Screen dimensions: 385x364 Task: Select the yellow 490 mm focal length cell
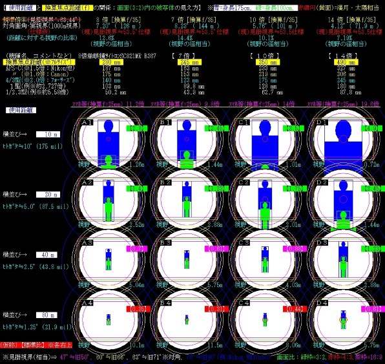click(346, 62)
